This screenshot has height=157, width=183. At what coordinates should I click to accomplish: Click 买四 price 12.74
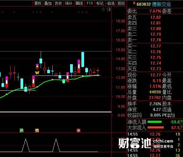[156, 63]
